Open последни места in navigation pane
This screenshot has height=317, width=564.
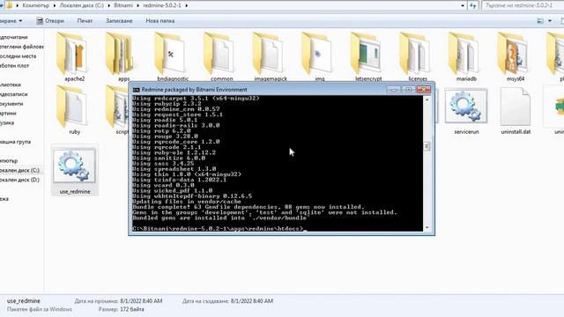point(18,56)
